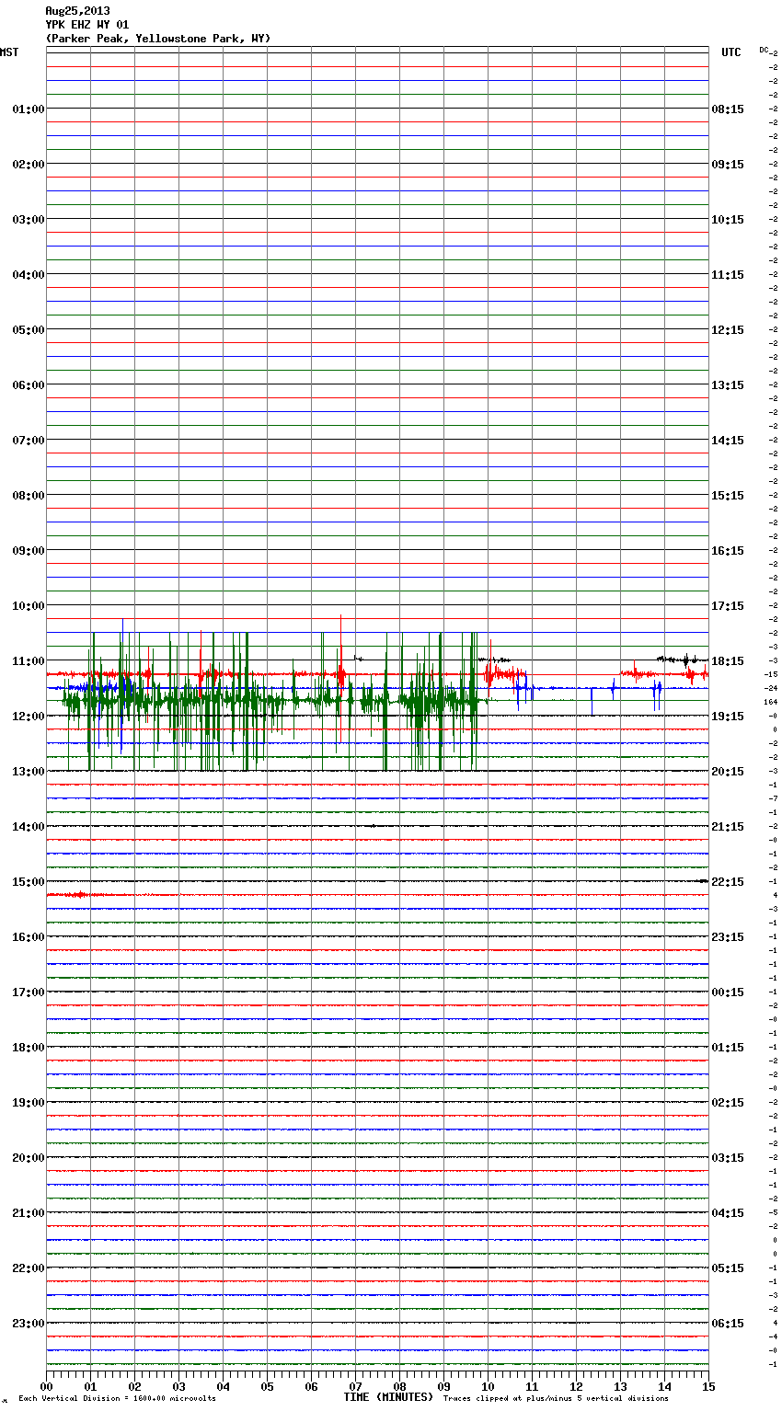Select the MST time label "04:00"
782x1411 pixels.
coord(29,275)
